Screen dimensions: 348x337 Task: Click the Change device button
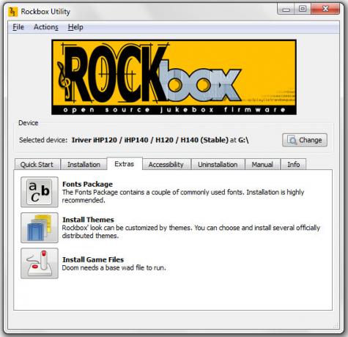[x=305, y=140]
